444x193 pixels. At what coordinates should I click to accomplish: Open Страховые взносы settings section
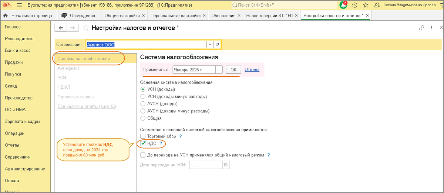click(x=76, y=97)
